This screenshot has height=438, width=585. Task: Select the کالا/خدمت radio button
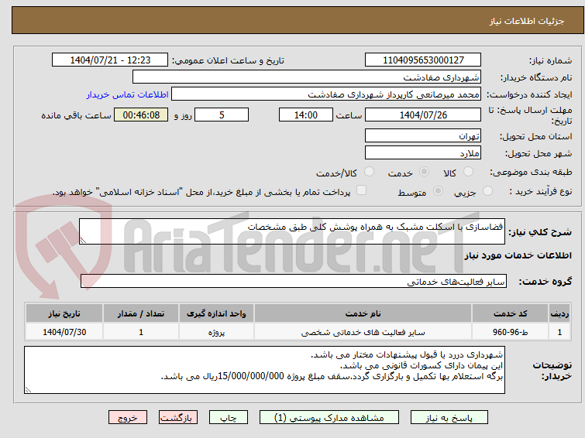369,172
